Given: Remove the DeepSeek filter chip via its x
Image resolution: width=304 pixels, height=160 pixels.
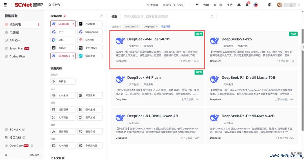Looking at the screenshot, I should pos(138,27).
